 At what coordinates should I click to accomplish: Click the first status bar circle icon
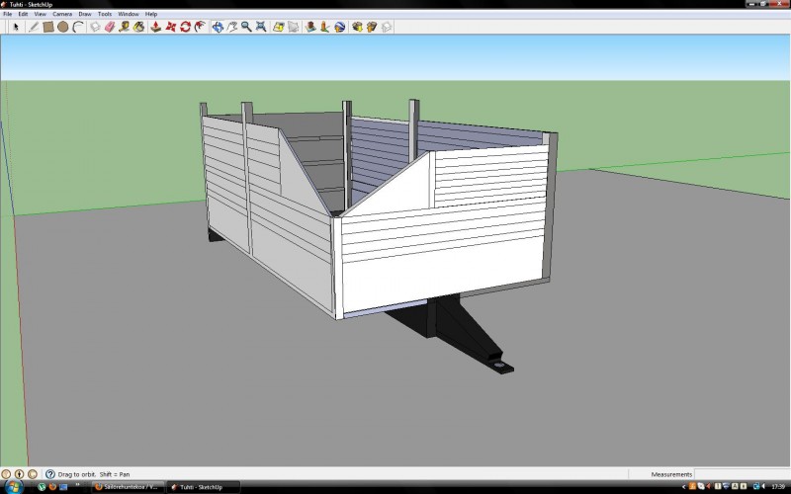tap(6, 474)
